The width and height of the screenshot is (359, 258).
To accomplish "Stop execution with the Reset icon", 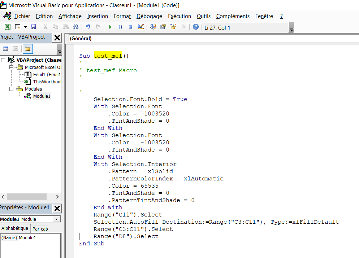I will [x=130, y=27].
